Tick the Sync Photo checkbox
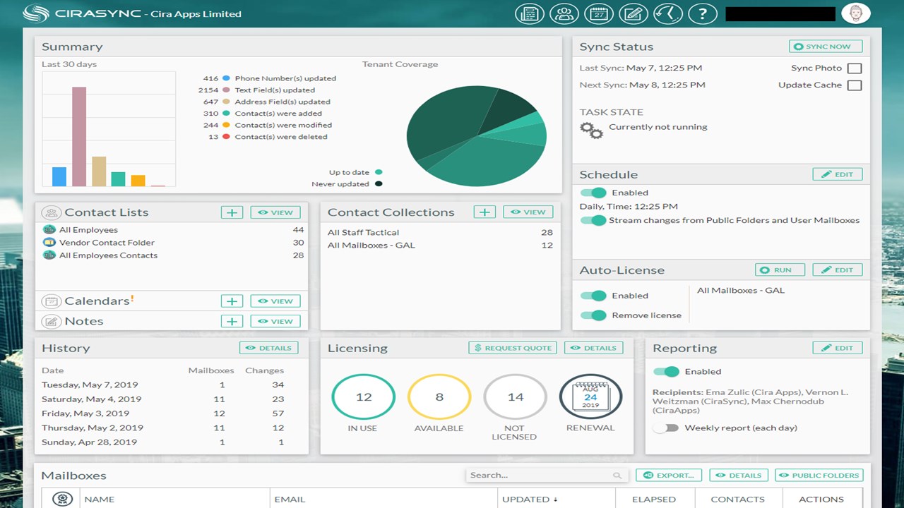Screen dimensions: 904x508 pos(855,68)
